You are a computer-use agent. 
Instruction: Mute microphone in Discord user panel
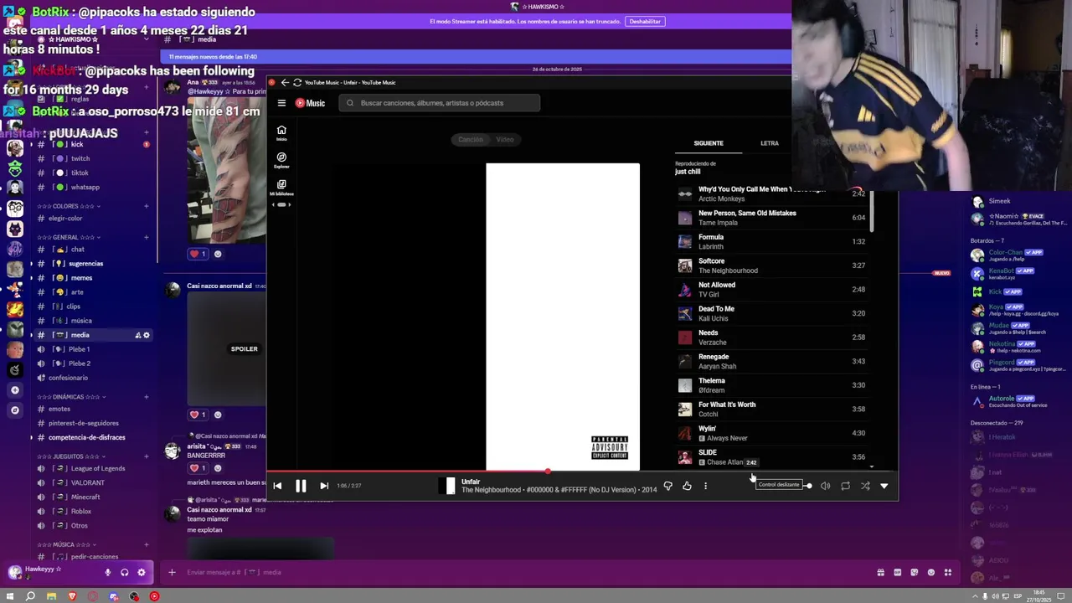(107, 572)
